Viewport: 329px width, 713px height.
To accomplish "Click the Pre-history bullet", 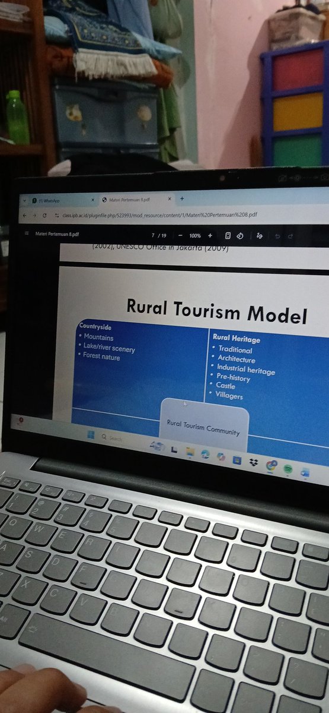I will [x=233, y=377].
